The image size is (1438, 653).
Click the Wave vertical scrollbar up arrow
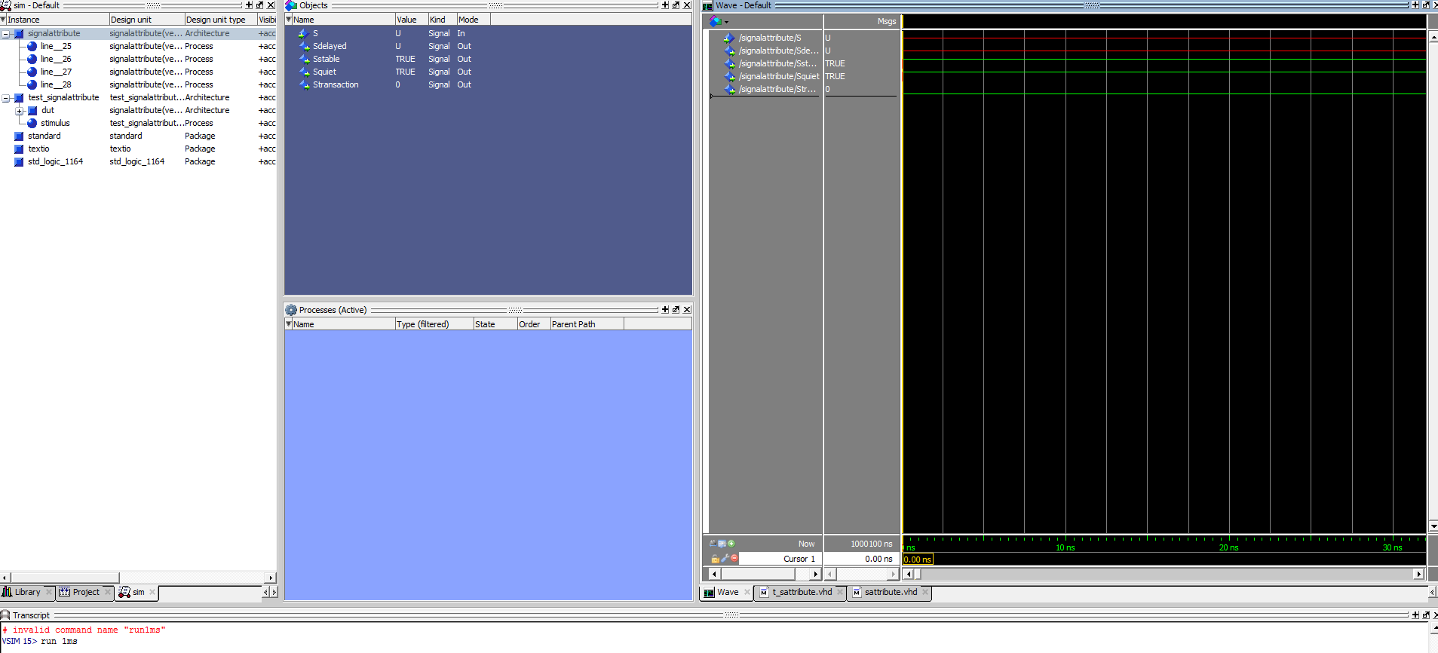click(1433, 38)
